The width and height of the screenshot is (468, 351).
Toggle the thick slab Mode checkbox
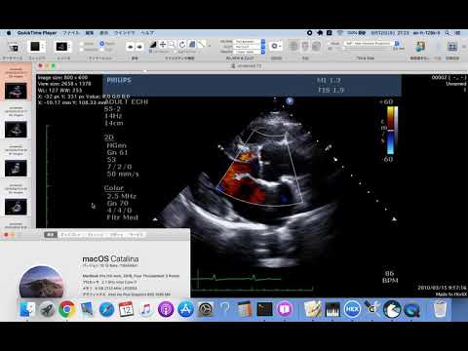[330, 43]
